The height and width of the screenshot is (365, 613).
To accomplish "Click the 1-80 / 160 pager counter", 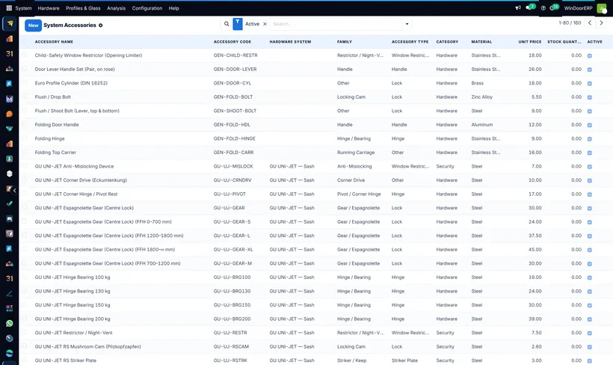I will point(570,23).
